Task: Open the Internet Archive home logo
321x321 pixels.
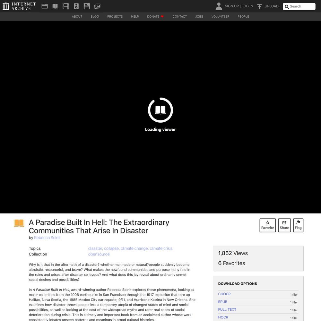Action: pos(19,6)
